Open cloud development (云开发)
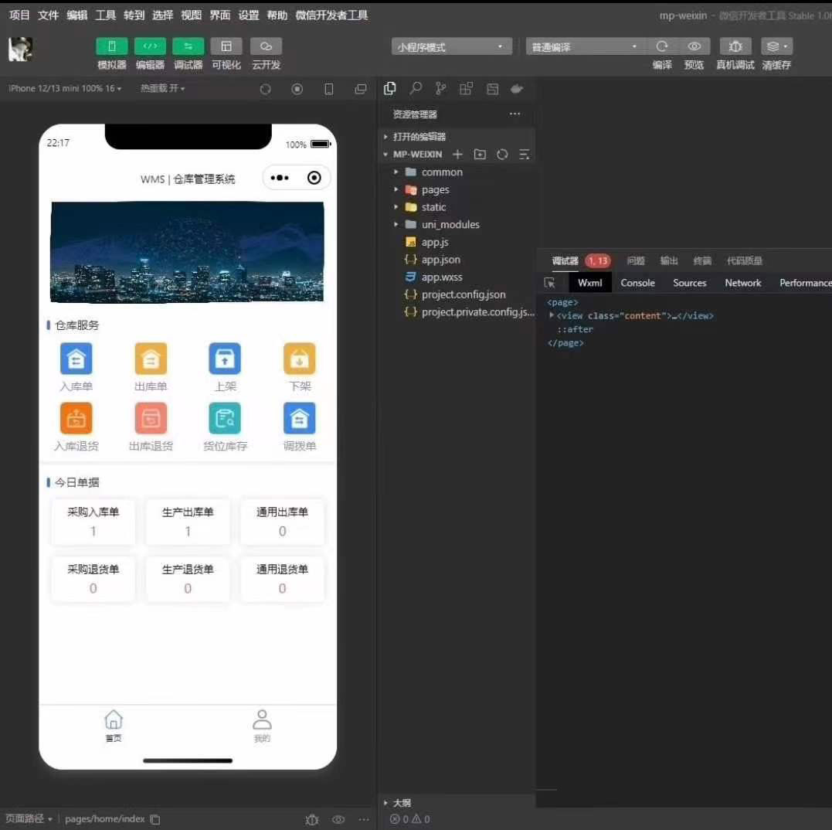832x830 pixels. [266, 46]
